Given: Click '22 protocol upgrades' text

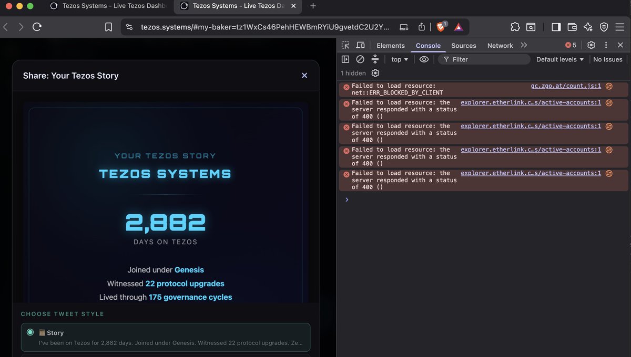Looking at the screenshot, I should tap(185, 283).
